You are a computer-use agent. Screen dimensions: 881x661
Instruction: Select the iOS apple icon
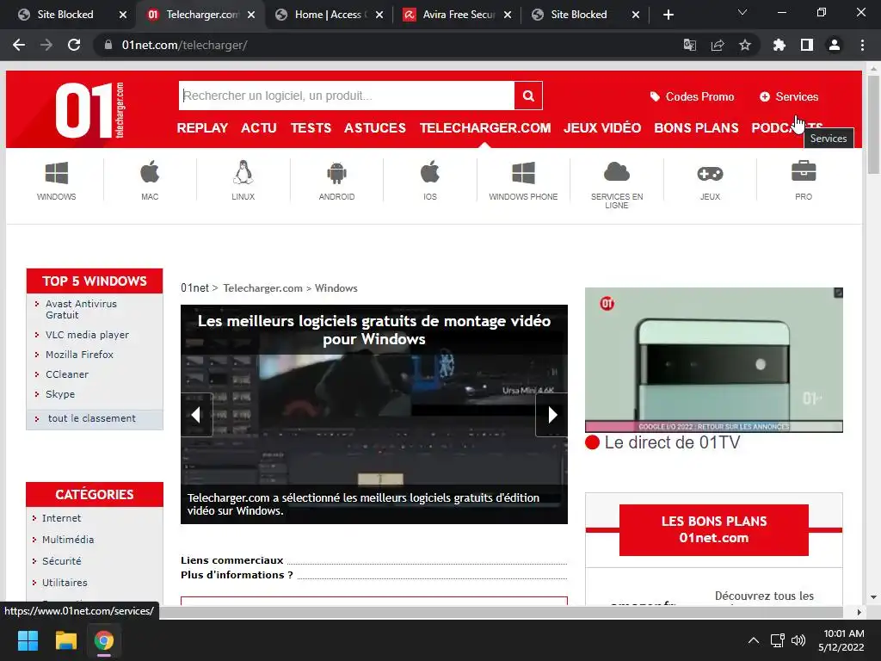click(x=430, y=172)
